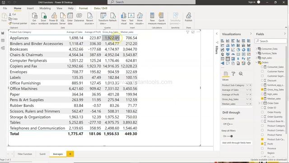Screen dimensions: 289x163
Task: Uncheck the Profit field
Action: tap(262, 144)
